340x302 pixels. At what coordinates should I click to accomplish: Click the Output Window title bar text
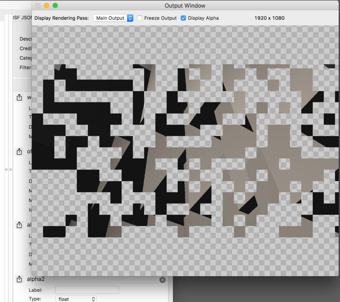(x=185, y=6)
